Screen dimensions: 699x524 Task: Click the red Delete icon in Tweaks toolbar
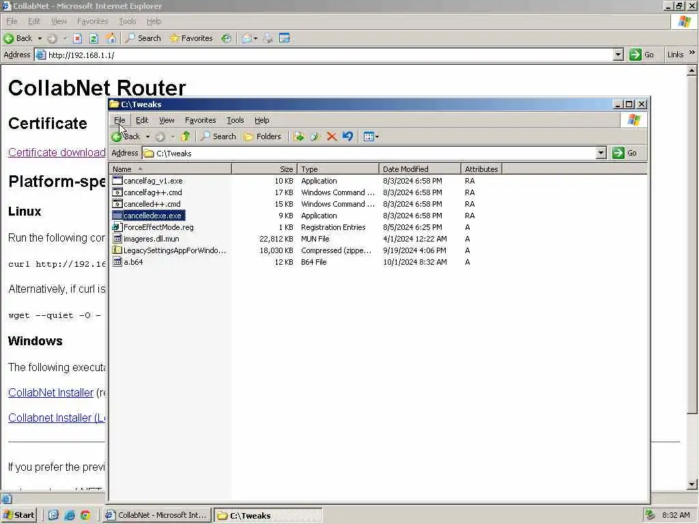tap(332, 136)
